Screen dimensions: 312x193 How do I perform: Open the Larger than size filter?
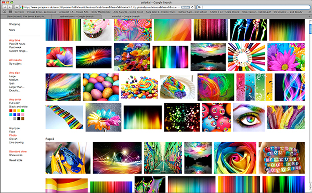[17, 87]
